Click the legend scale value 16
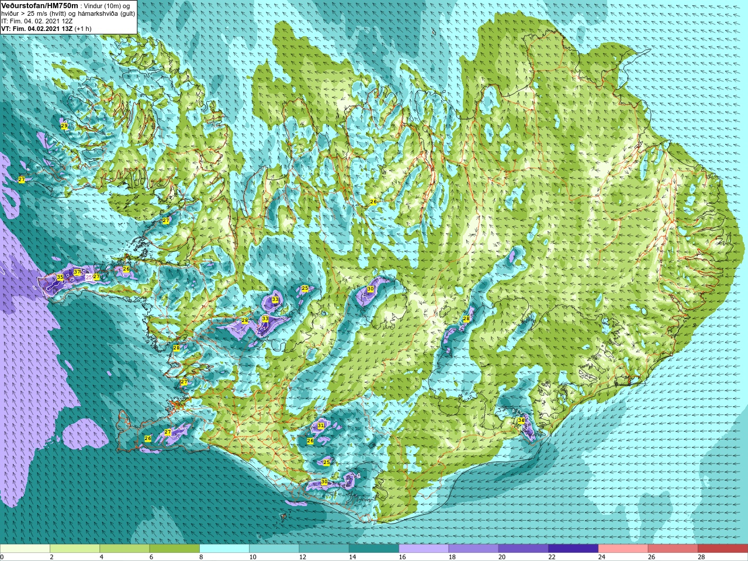 (x=403, y=557)
